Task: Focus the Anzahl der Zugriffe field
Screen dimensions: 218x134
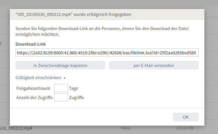Action: click(x=61, y=97)
